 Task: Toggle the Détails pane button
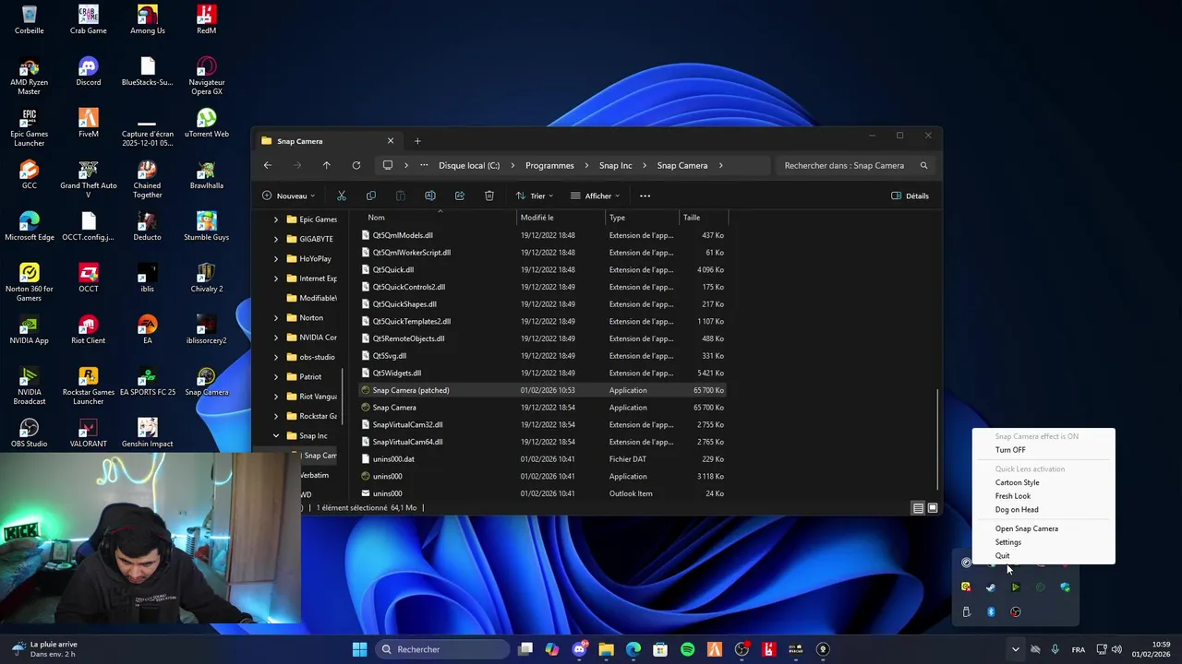pos(911,196)
